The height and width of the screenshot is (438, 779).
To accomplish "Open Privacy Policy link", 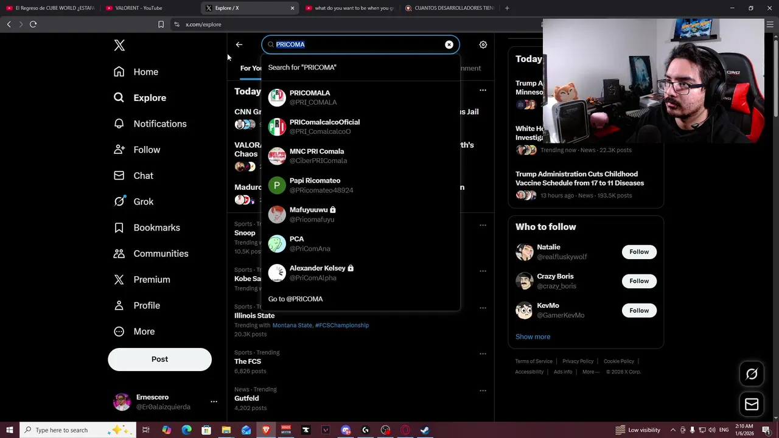I will [x=578, y=361].
